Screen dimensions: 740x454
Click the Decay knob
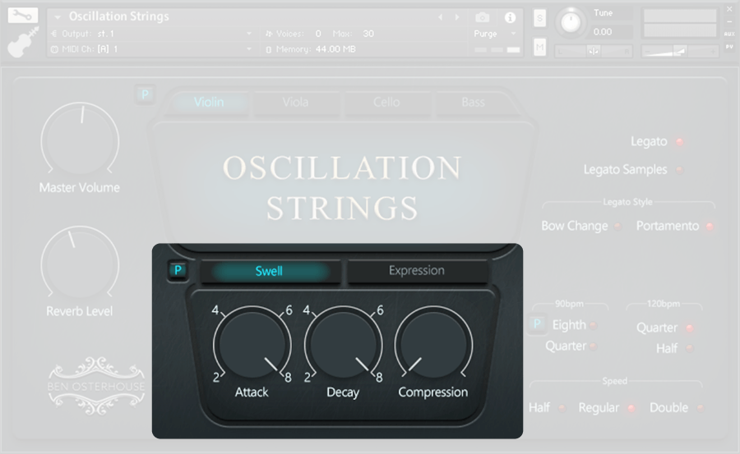tap(343, 344)
